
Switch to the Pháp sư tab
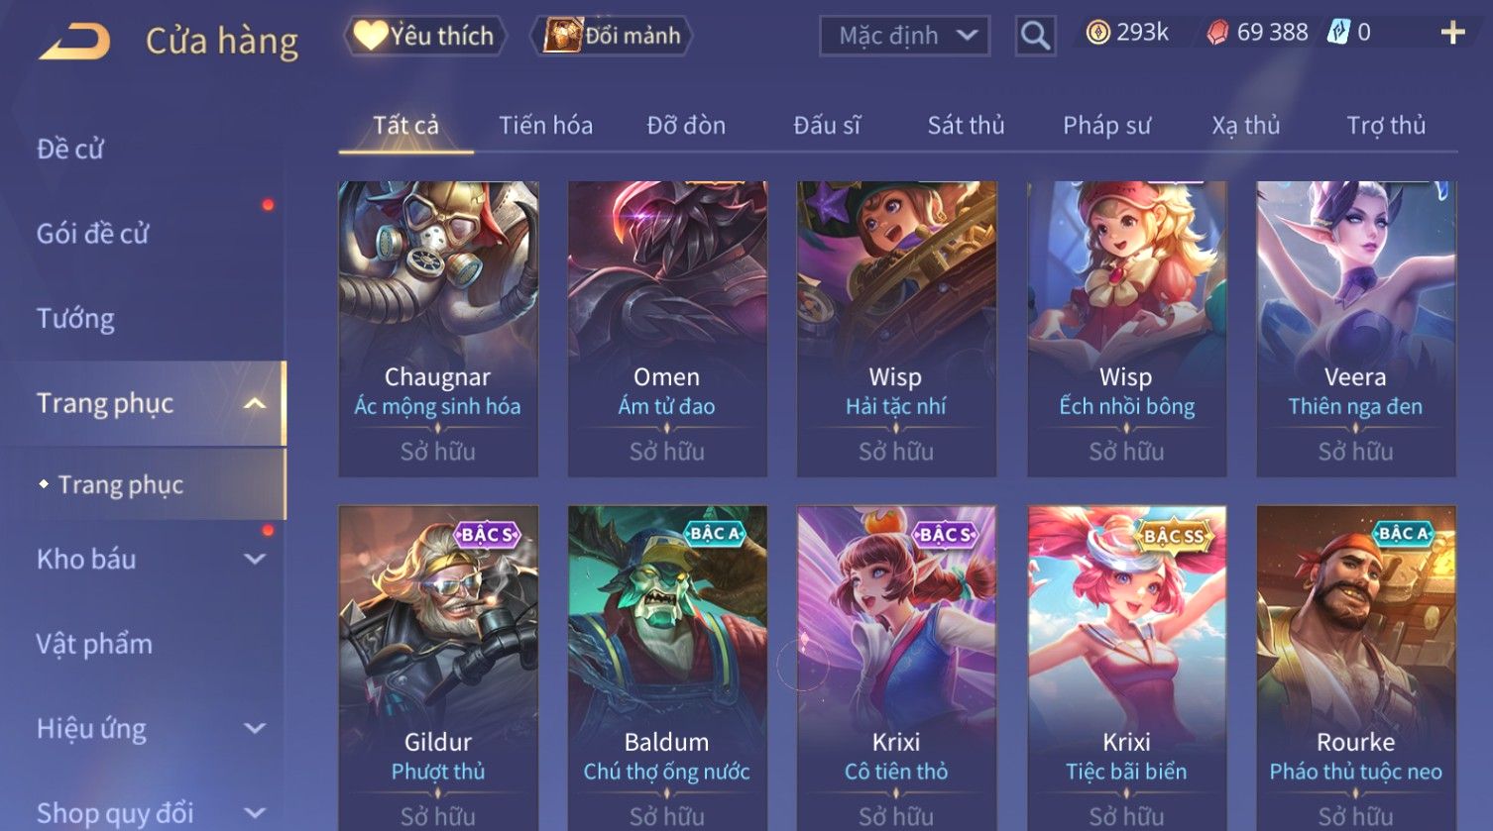click(x=1106, y=126)
